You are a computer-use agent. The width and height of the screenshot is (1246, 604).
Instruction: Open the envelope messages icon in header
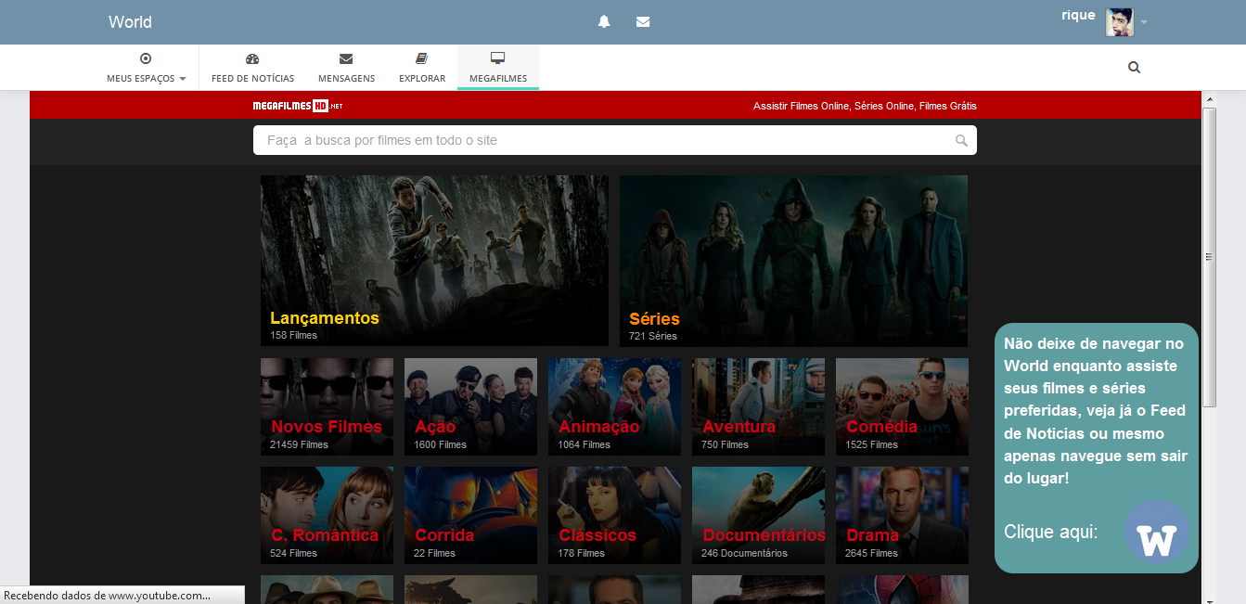[643, 21]
